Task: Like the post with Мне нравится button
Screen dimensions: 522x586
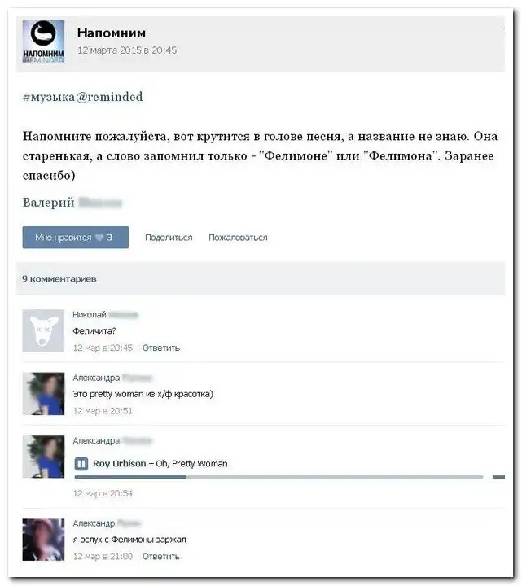Action: [76, 238]
